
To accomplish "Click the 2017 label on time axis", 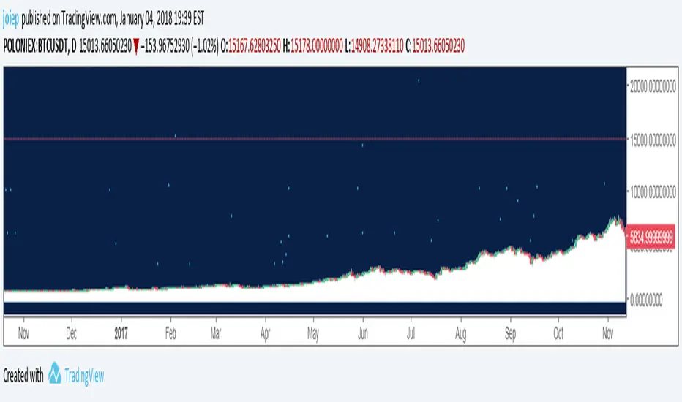I will click(x=121, y=333).
